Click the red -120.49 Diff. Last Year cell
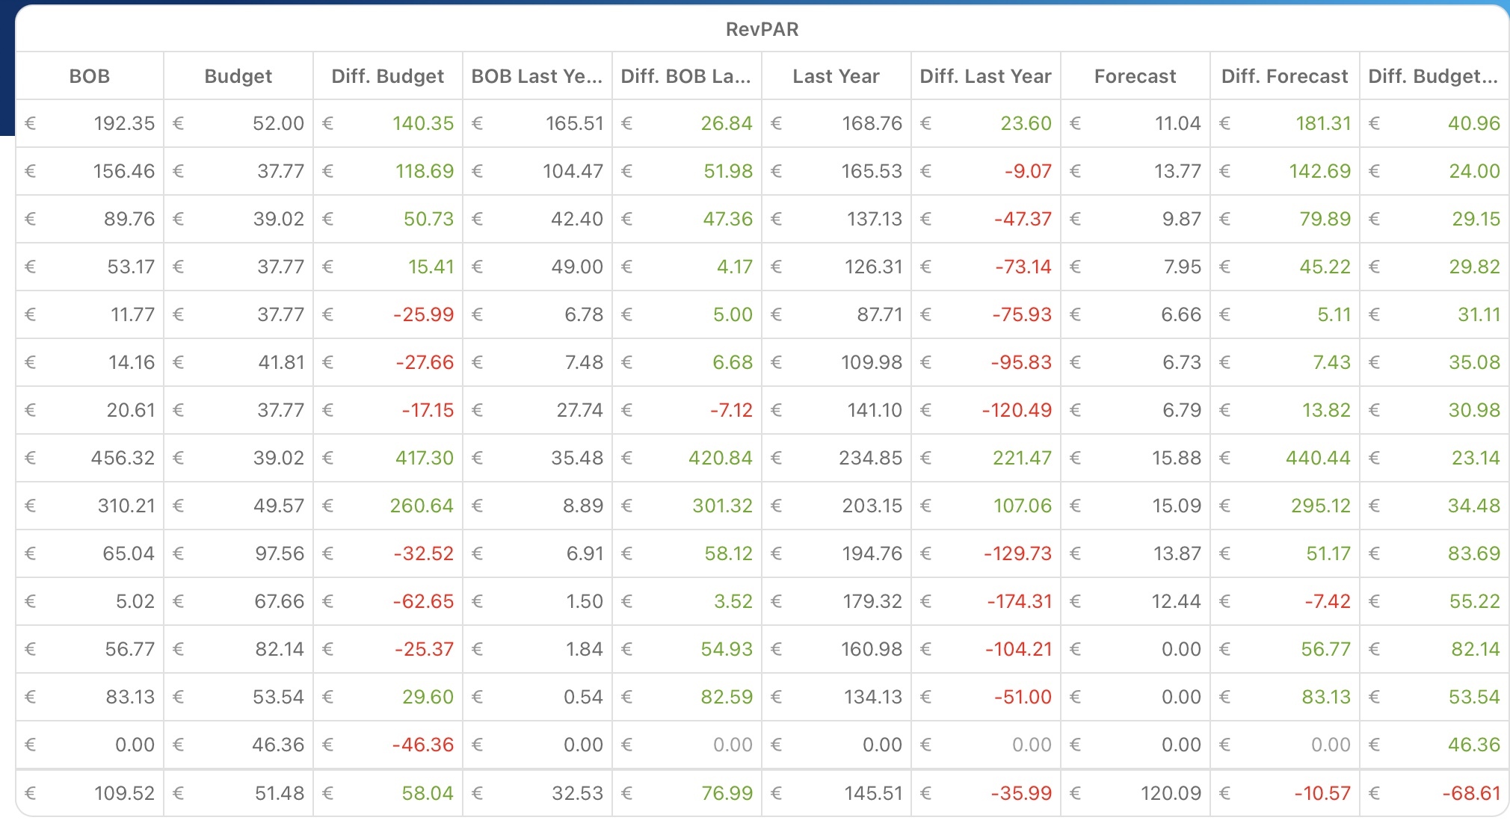The width and height of the screenshot is (1510, 829). 1017,410
